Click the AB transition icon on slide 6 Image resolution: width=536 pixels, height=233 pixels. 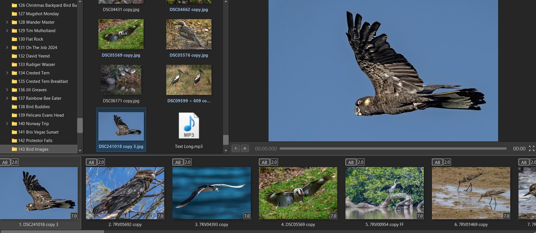[x=437, y=162]
